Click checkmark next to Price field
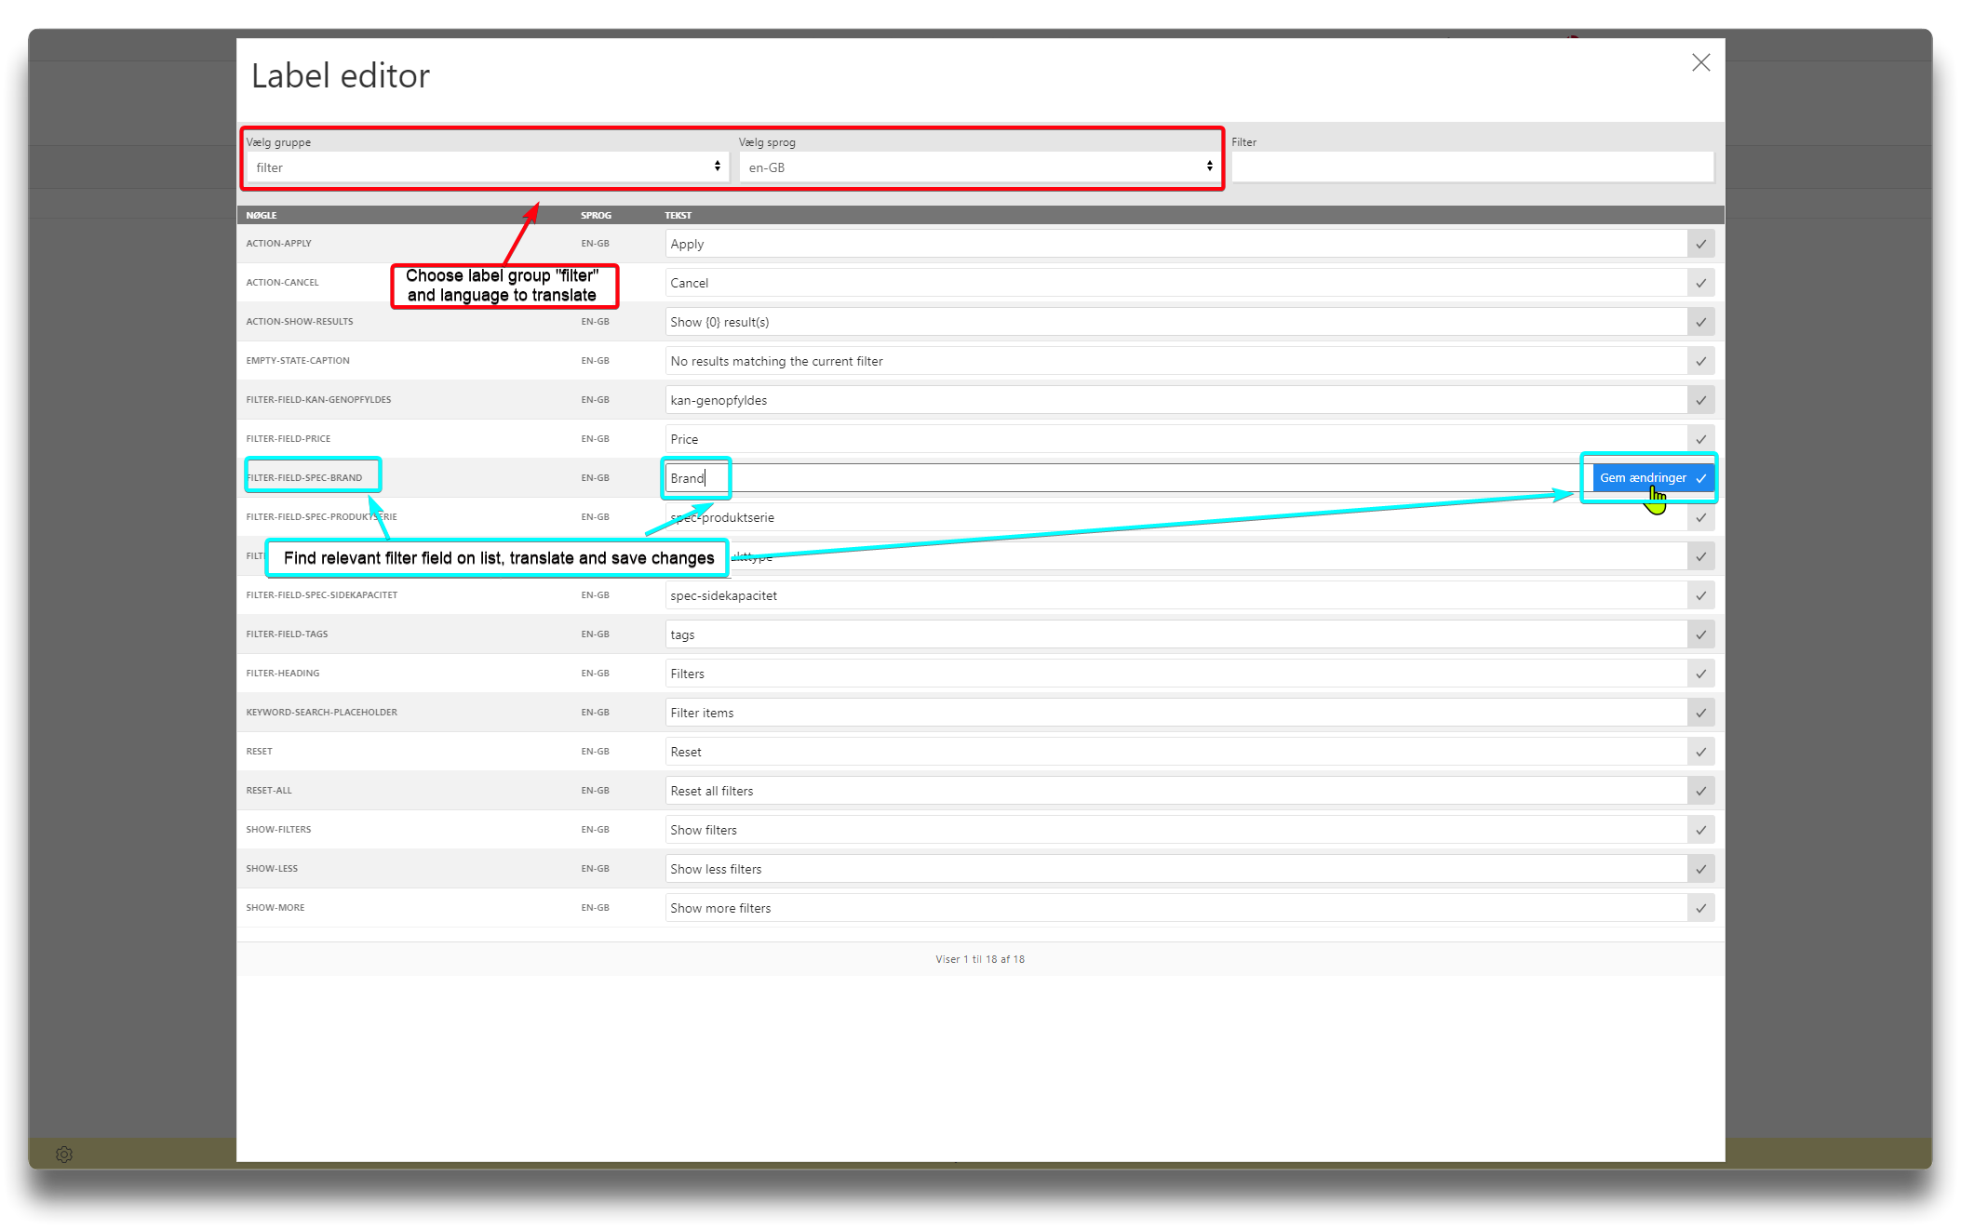This screenshot has width=1961, height=1228. (1700, 439)
